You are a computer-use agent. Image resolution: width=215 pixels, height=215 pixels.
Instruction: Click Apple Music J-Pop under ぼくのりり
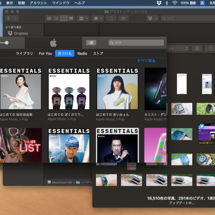coord(62,119)
